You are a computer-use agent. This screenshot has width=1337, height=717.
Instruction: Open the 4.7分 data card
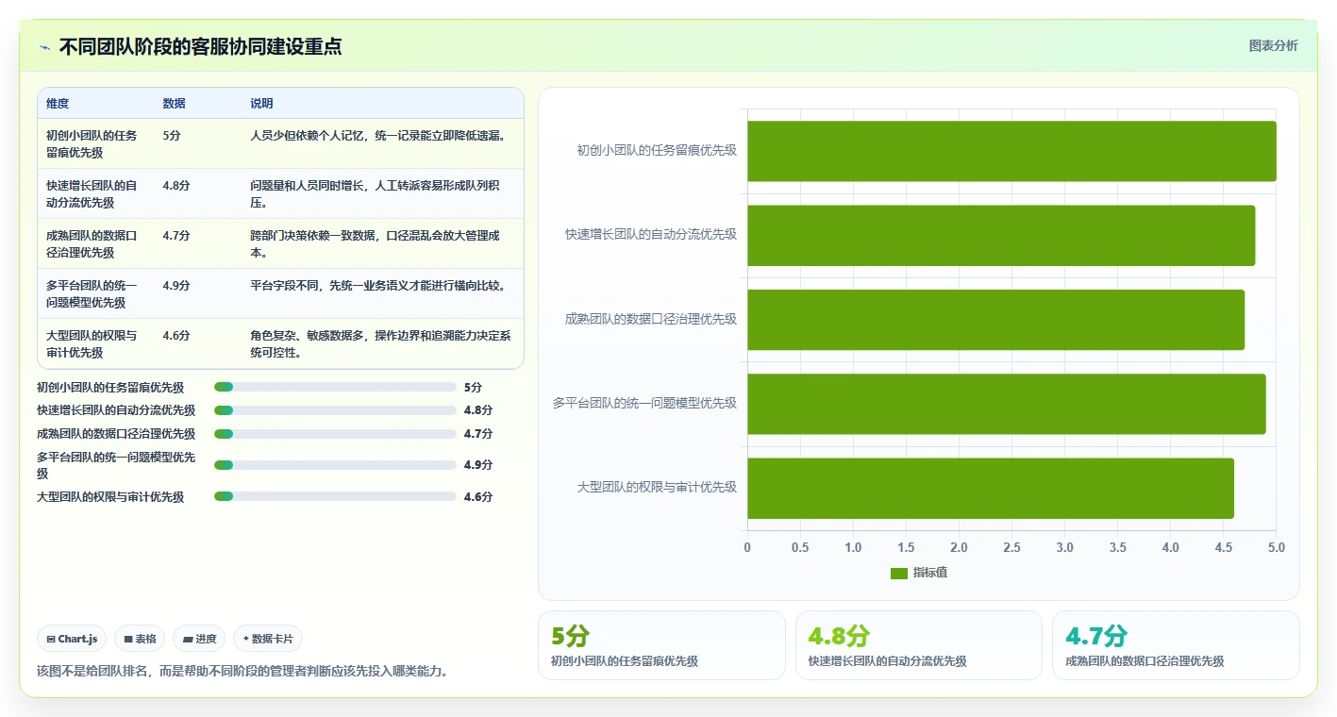point(1176,645)
